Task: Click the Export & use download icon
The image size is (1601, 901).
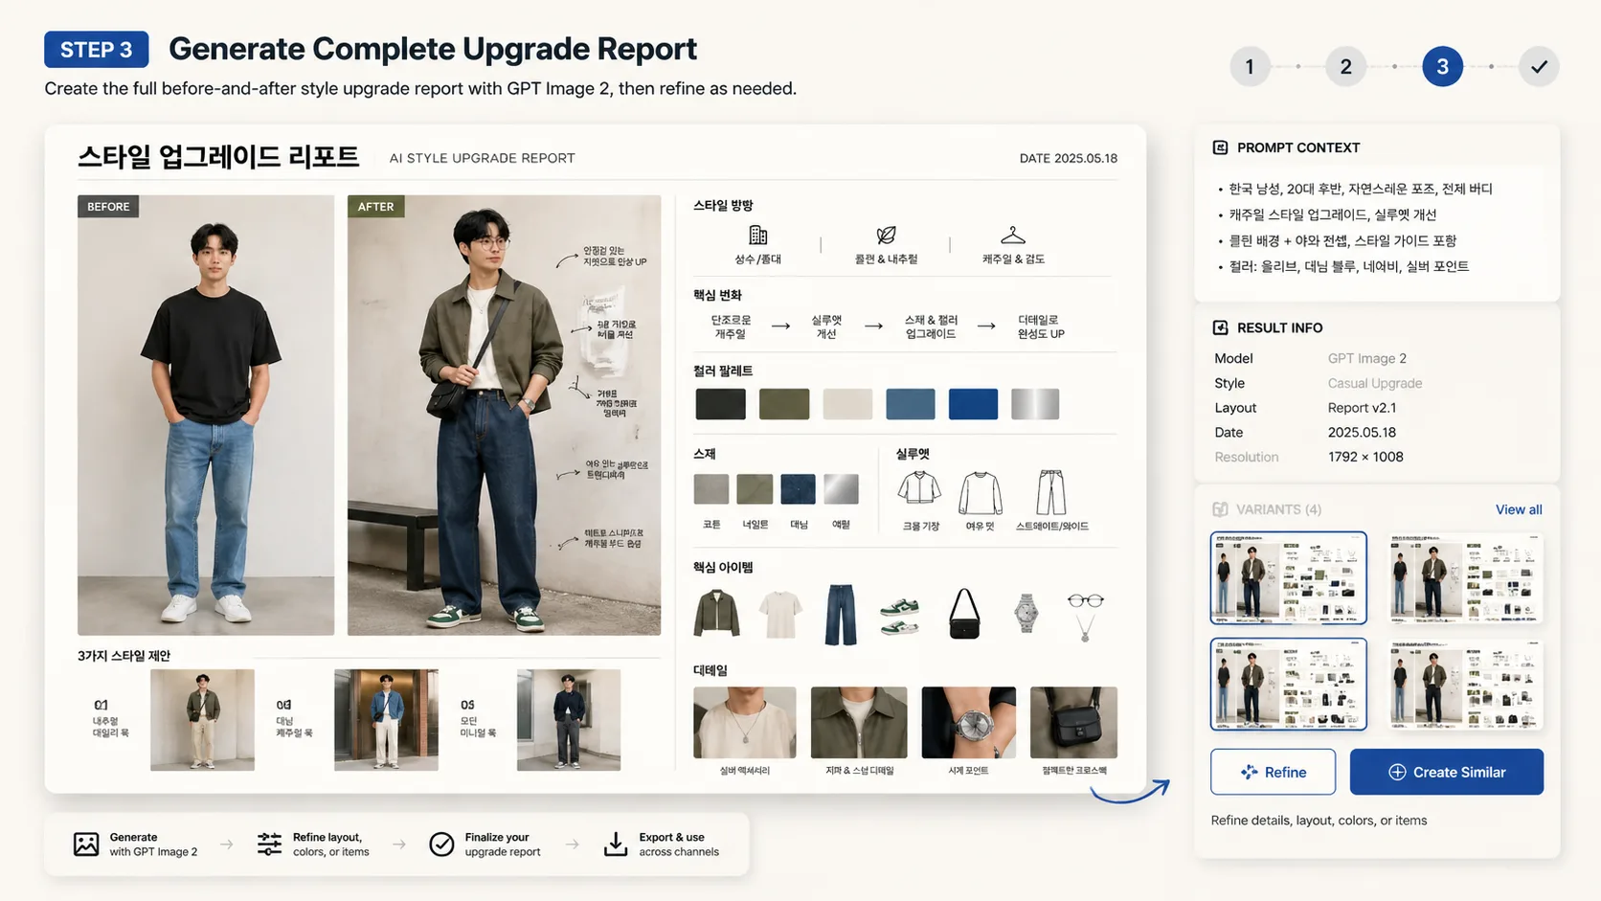Action: [x=614, y=844]
